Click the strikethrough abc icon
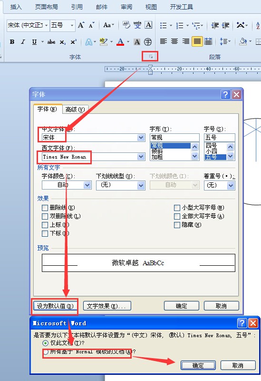Viewport: 261px width, 381px height. 51,42
